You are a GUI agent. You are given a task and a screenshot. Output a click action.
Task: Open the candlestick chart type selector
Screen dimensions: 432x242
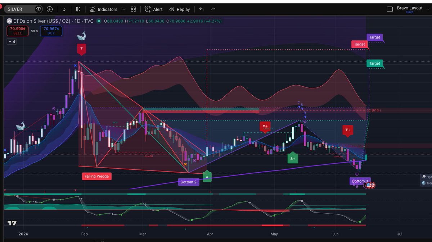pyautogui.click(x=78, y=9)
